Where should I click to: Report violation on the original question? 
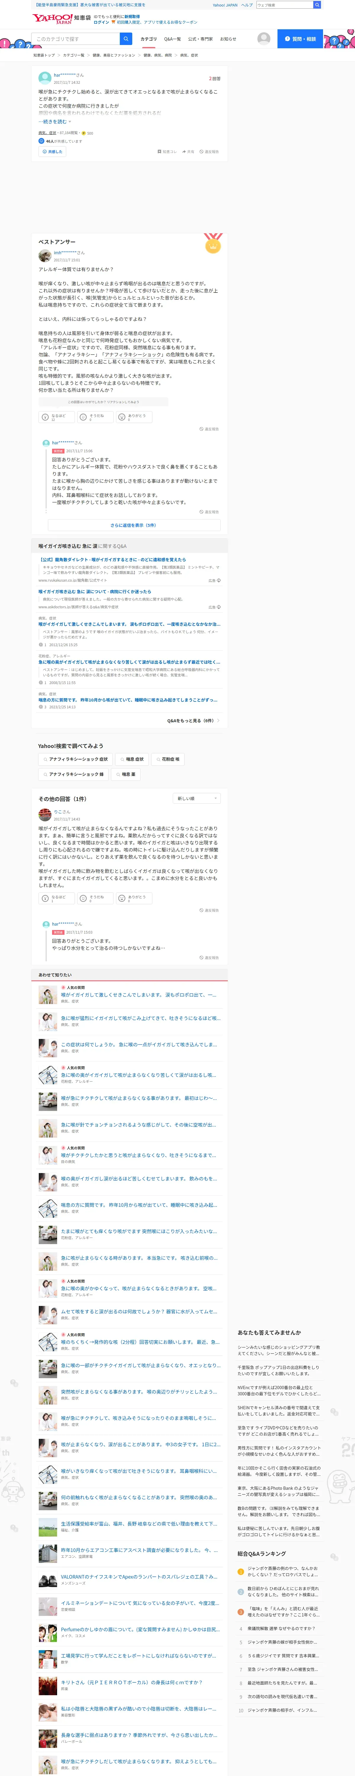[x=209, y=152]
